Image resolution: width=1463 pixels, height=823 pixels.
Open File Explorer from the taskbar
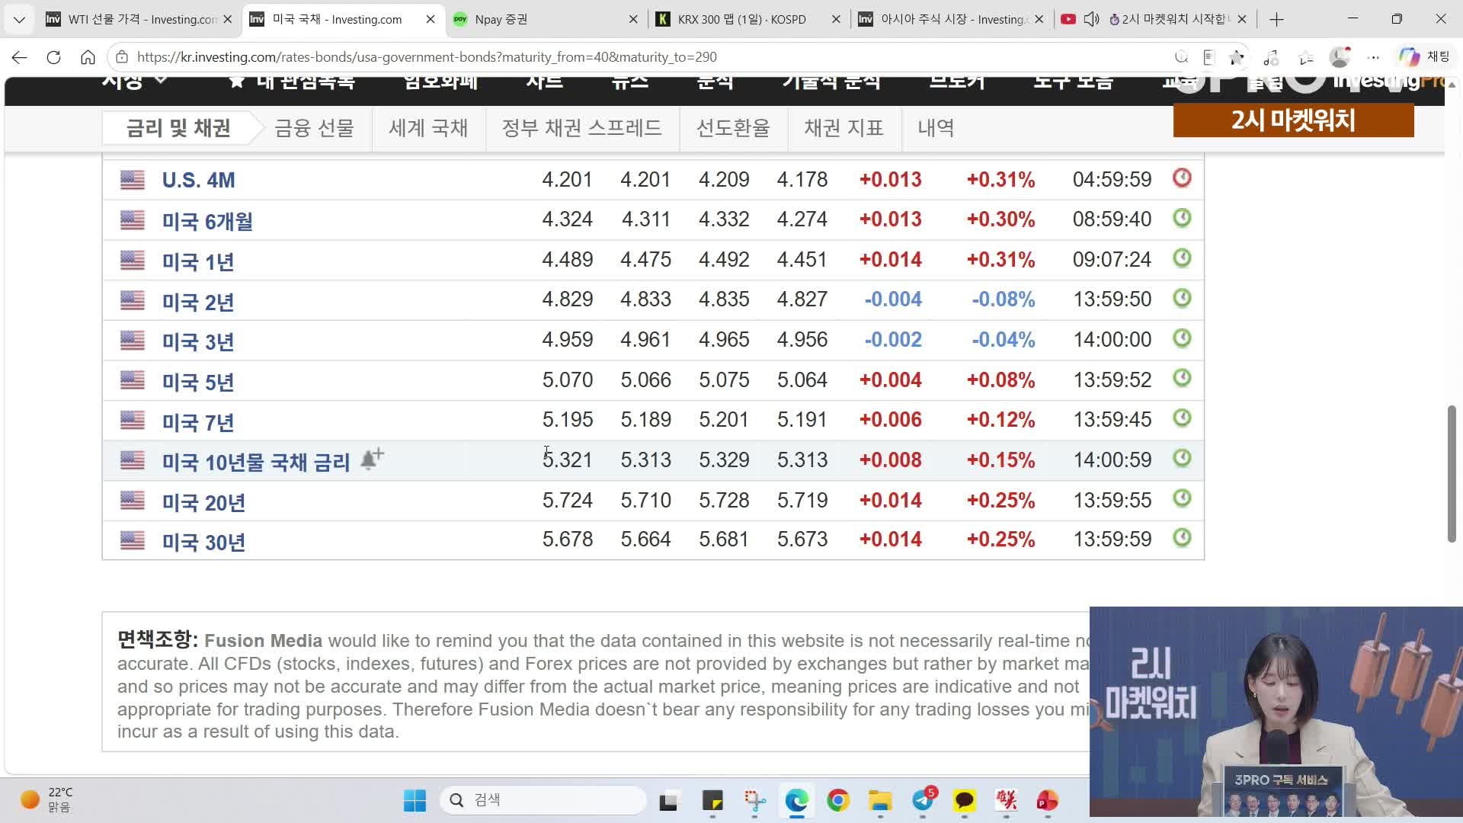880,800
